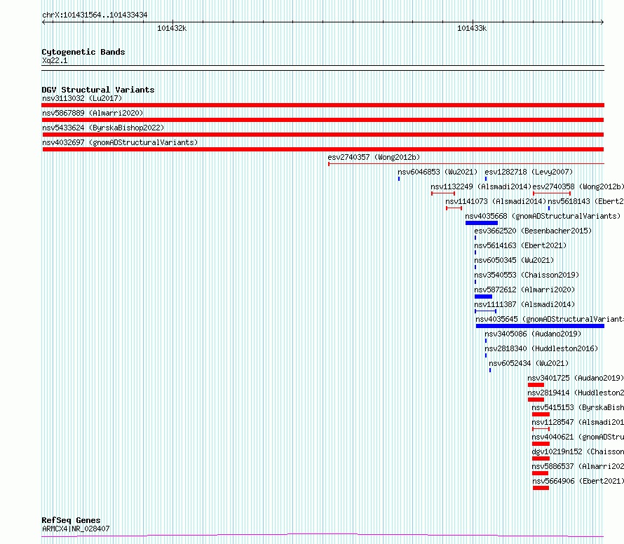Select the nsv6050345 (Wu2021) label

click(514, 260)
